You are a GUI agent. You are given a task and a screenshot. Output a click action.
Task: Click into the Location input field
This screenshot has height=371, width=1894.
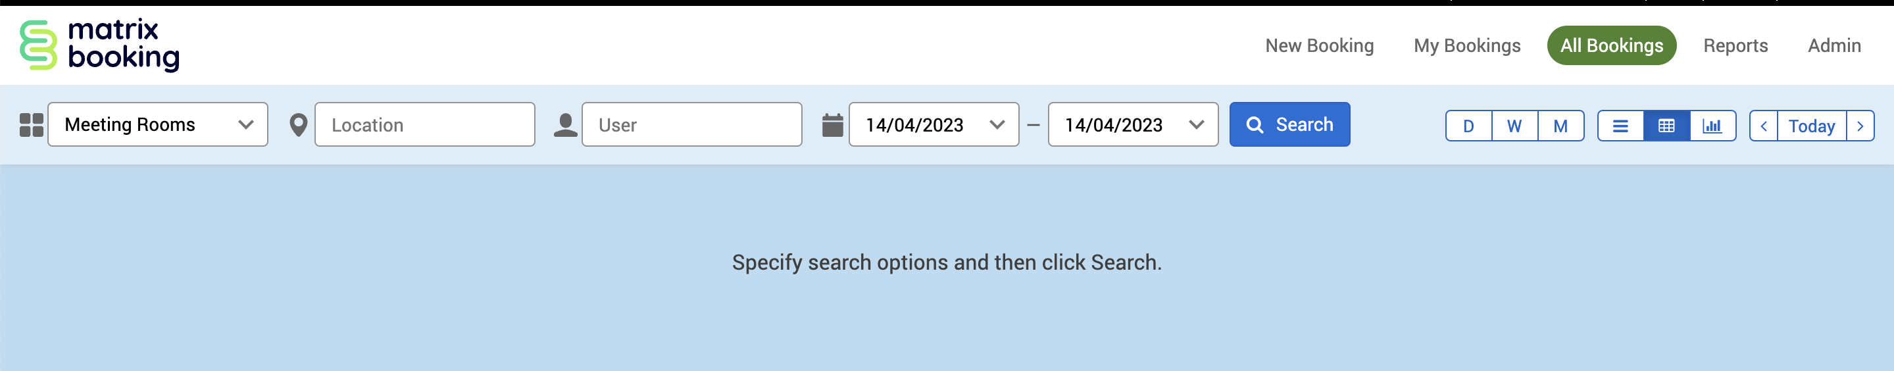tap(424, 125)
